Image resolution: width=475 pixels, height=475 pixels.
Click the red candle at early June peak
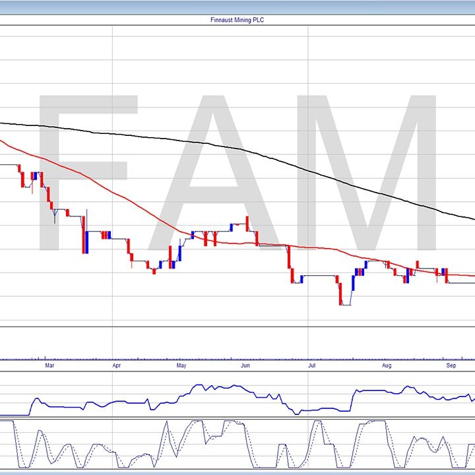[247, 223]
